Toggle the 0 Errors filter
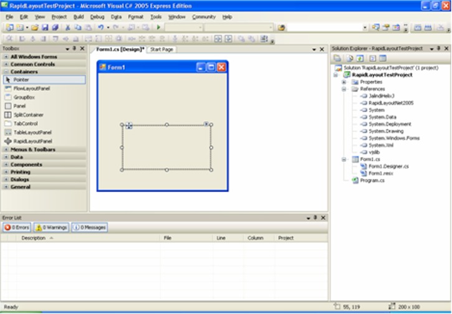 coord(17,227)
